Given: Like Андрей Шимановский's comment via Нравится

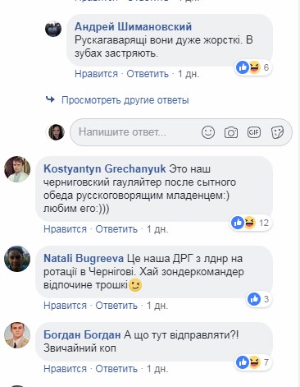Looking at the screenshot, I should point(96,74).
